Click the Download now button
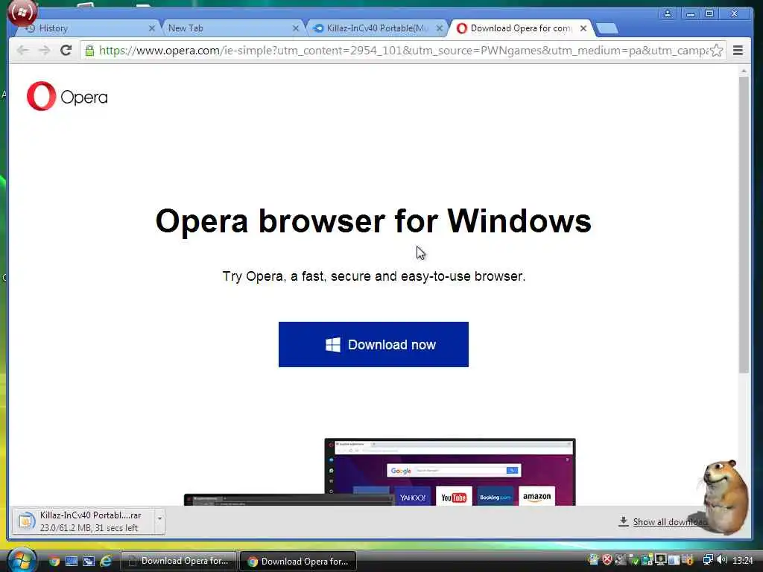The image size is (763, 572). (373, 344)
